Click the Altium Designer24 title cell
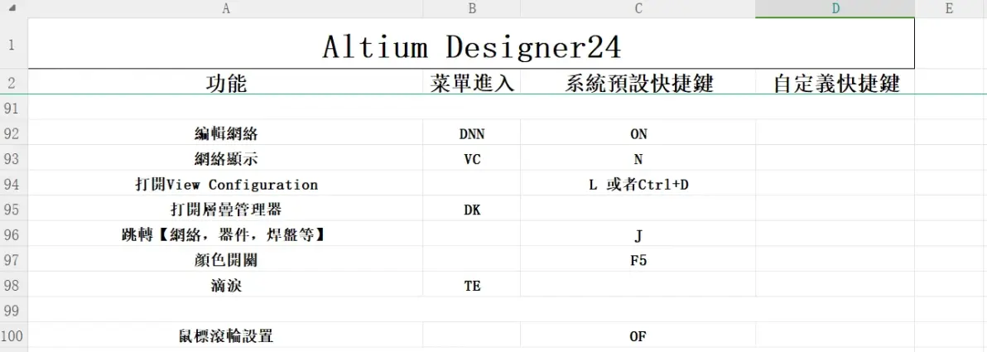The height and width of the screenshot is (352, 987). (471, 43)
